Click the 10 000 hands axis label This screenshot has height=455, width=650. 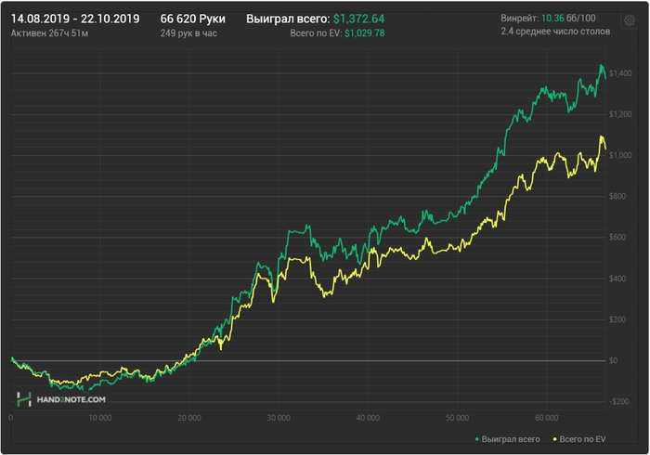(x=98, y=417)
